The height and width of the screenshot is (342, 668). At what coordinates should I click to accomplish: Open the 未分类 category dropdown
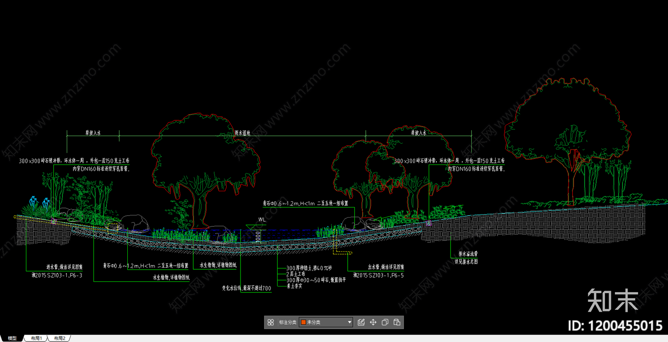(326, 322)
